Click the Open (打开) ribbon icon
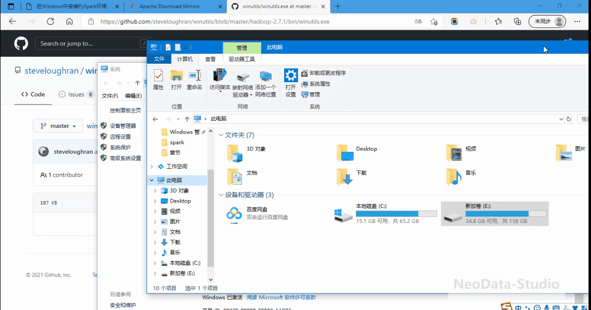Image resolution: width=591 pixels, height=310 pixels. [x=176, y=80]
